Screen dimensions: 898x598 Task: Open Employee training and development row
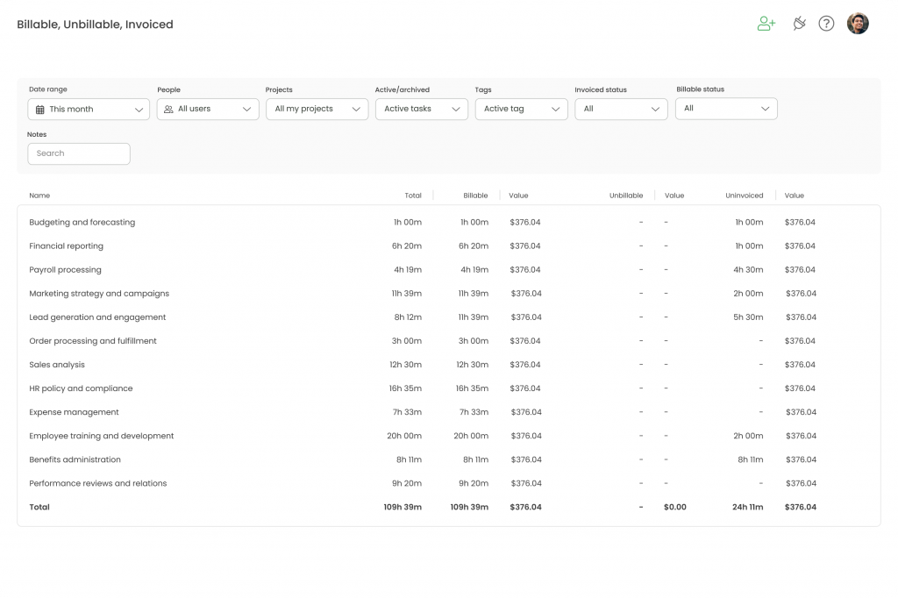(102, 436)
